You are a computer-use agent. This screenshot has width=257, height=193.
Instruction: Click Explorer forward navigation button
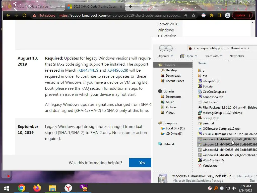click(169, 48)
